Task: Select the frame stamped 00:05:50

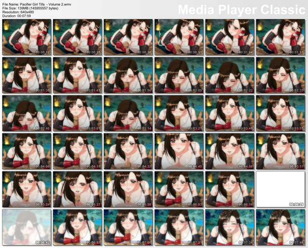Action: point(128,189)
